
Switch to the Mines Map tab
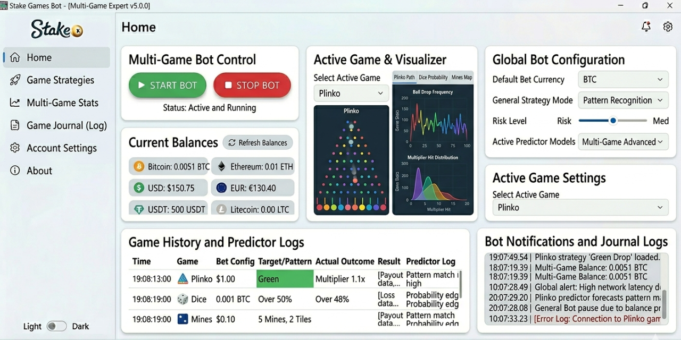point(461,78)
